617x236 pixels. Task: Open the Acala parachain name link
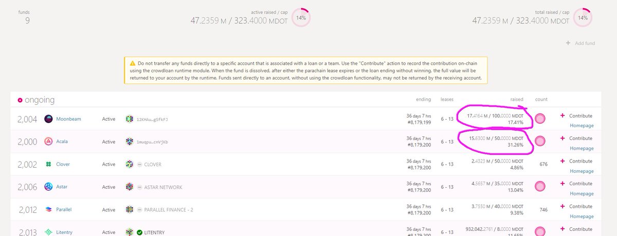pos(62,142)
